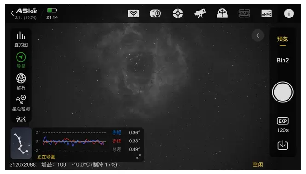Start exposure with the round shutter button

tap(283, 92)
